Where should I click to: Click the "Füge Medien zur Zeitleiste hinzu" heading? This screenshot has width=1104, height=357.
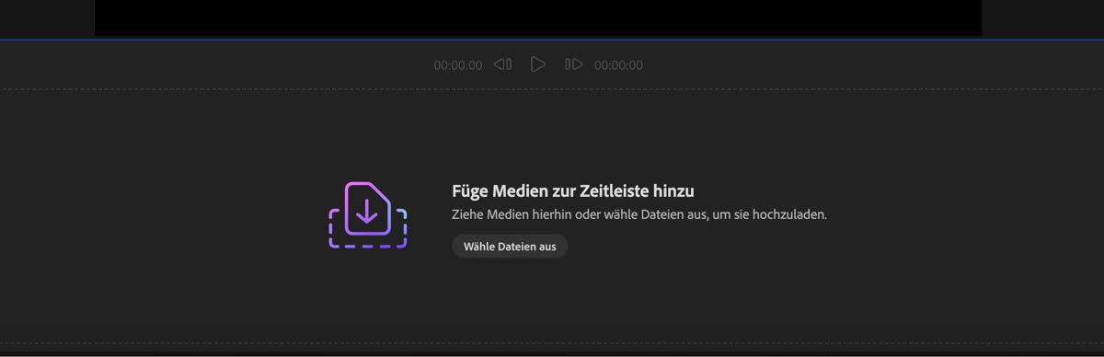(x=573, y=190)
